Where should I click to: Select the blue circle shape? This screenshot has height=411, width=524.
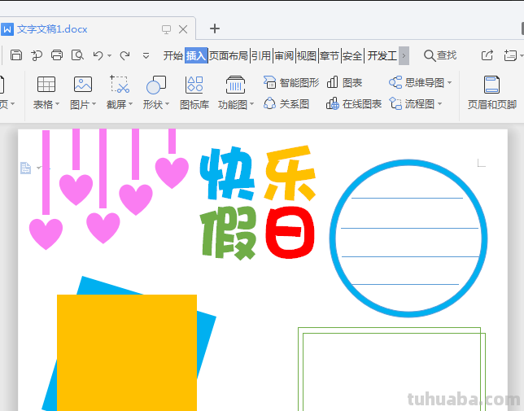(x=408, y=238)
